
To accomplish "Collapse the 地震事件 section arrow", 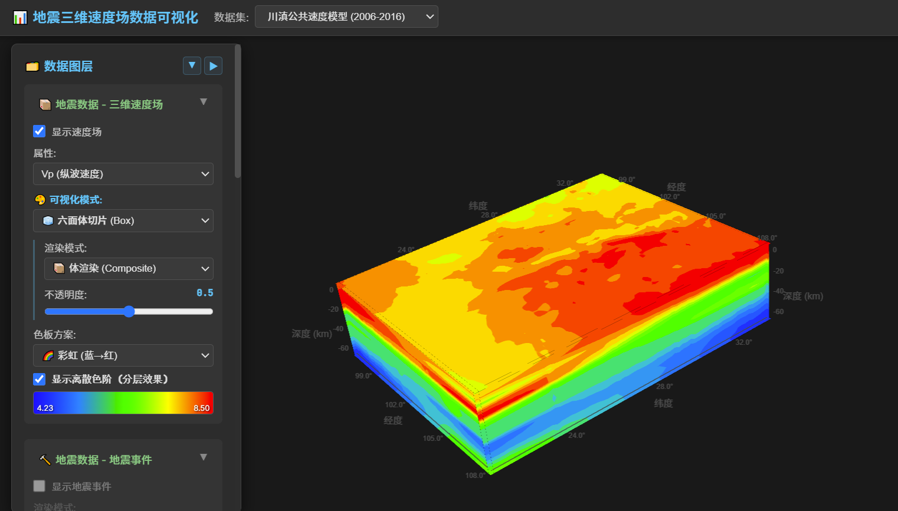I will tap(204, 457).
